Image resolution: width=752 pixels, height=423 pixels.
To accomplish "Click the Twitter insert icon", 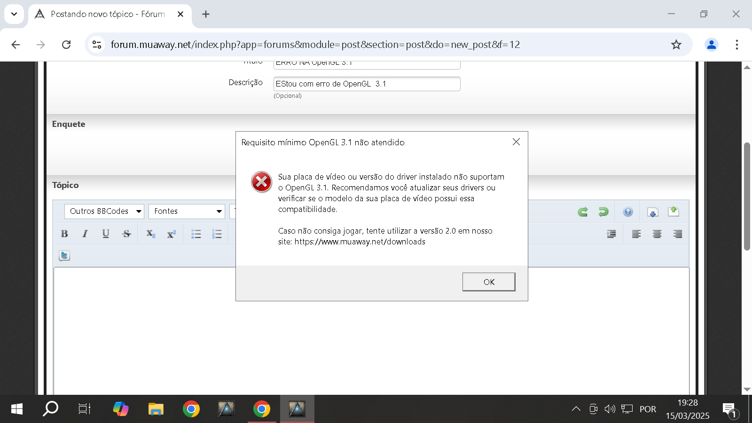I will 64,256.
